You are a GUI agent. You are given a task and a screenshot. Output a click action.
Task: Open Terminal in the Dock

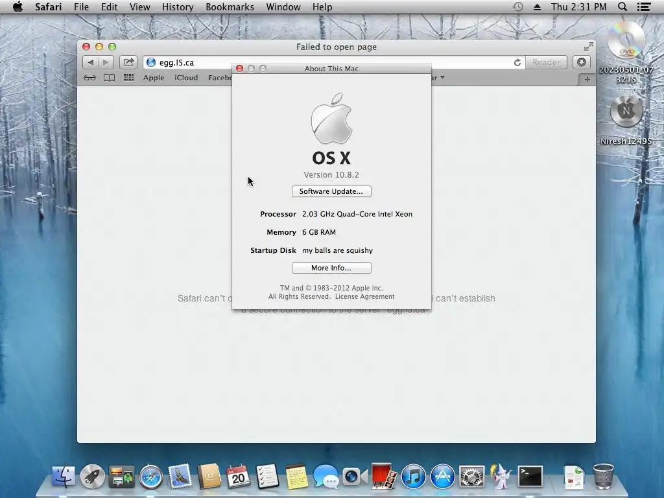pos(530,476)
